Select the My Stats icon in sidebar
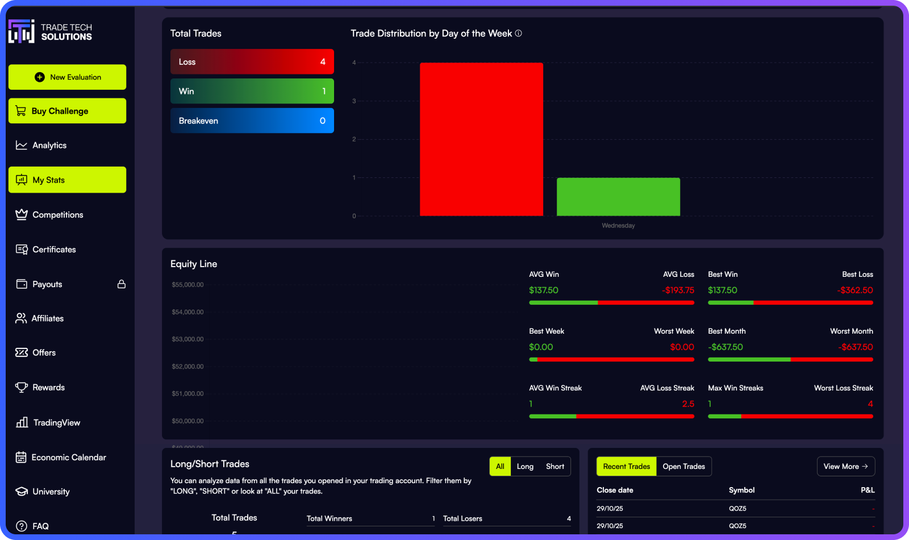The image size is (909, 540). [x=22, y=180]
